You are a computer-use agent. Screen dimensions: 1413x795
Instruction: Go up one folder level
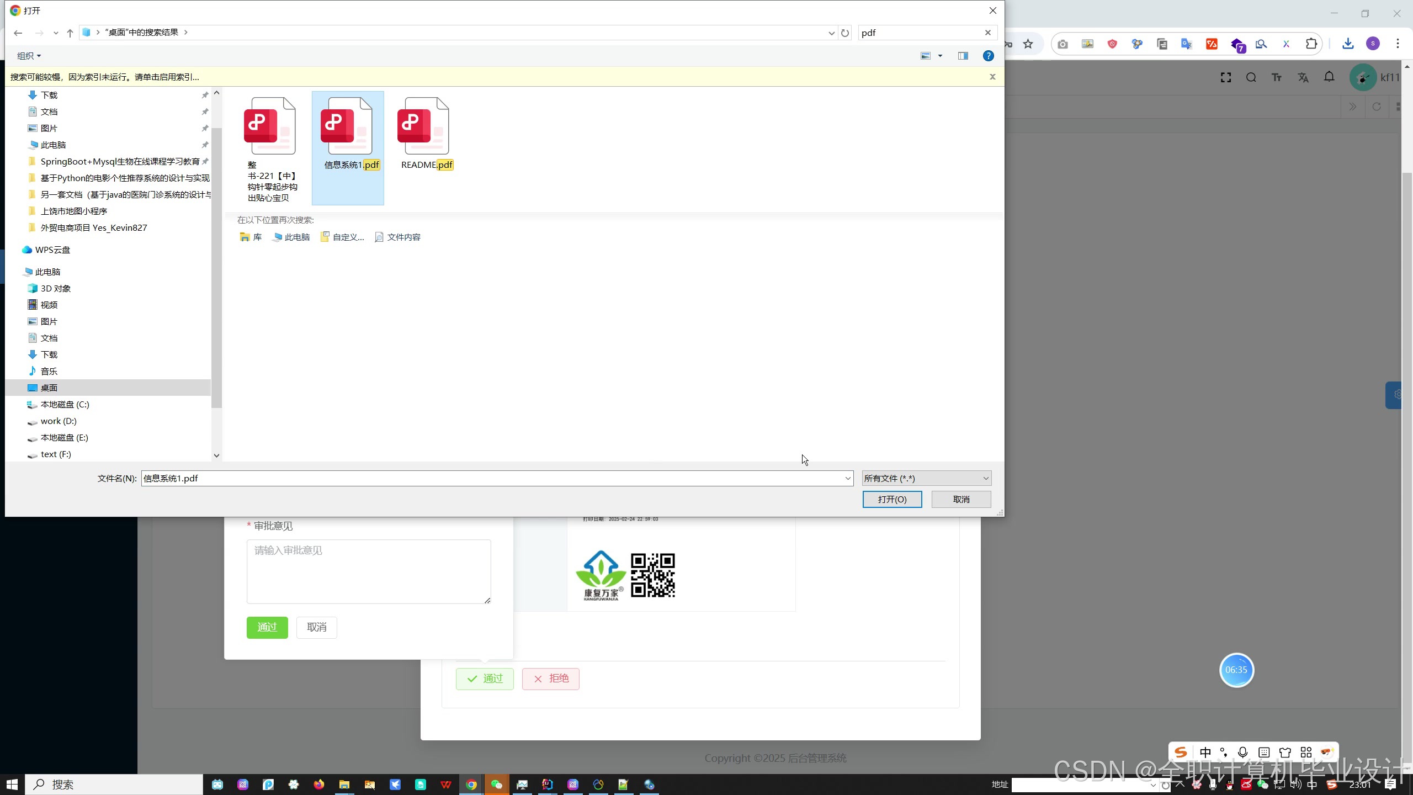[x=70, y=33]
